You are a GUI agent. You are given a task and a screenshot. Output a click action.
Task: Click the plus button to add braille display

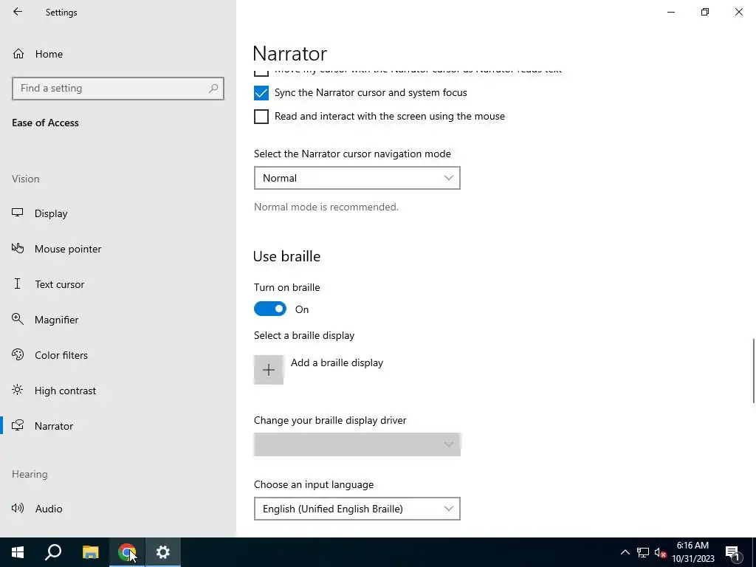pos(269,370)
